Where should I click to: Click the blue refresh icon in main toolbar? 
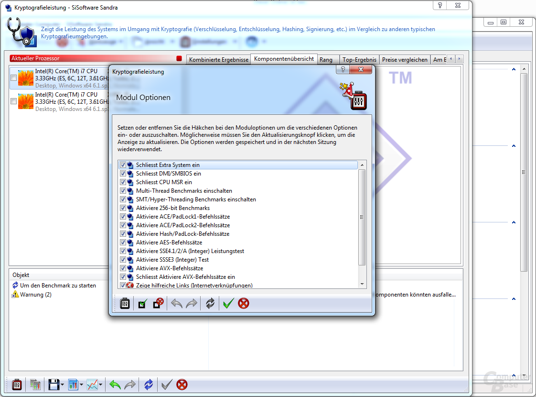[149, 385]
